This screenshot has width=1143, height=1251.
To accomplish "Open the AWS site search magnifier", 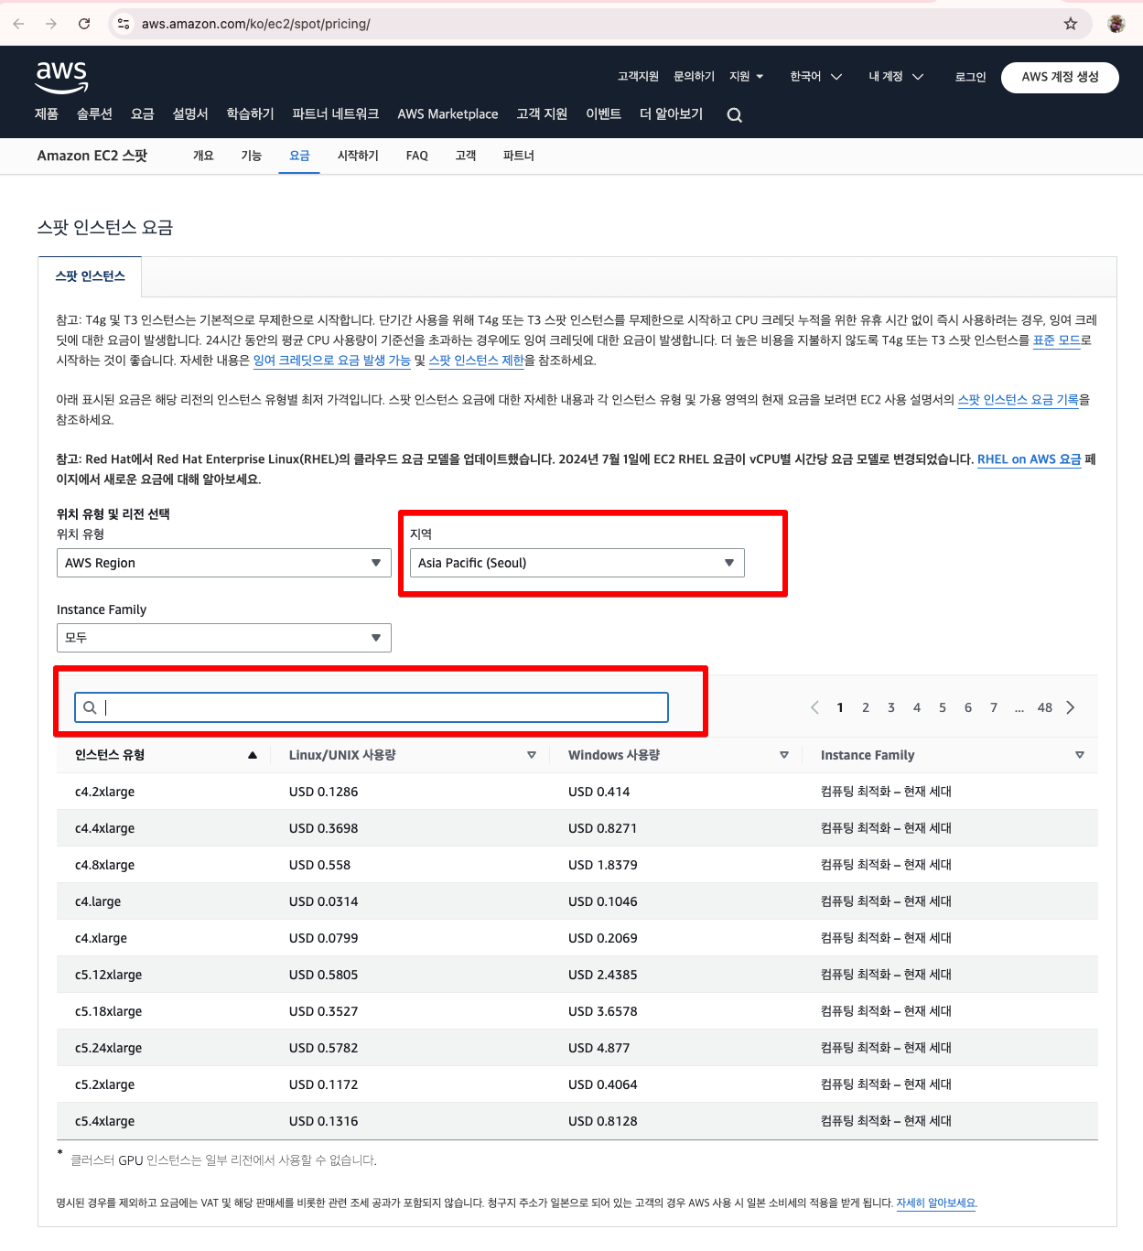I will coord(734,114).
